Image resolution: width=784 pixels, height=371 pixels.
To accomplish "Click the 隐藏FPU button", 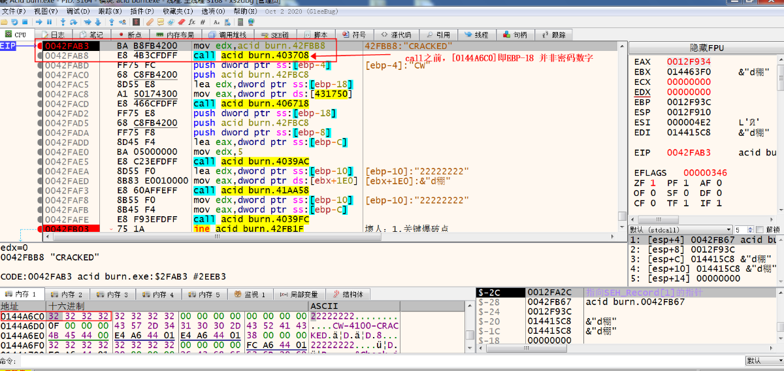I will coord(707,48).
